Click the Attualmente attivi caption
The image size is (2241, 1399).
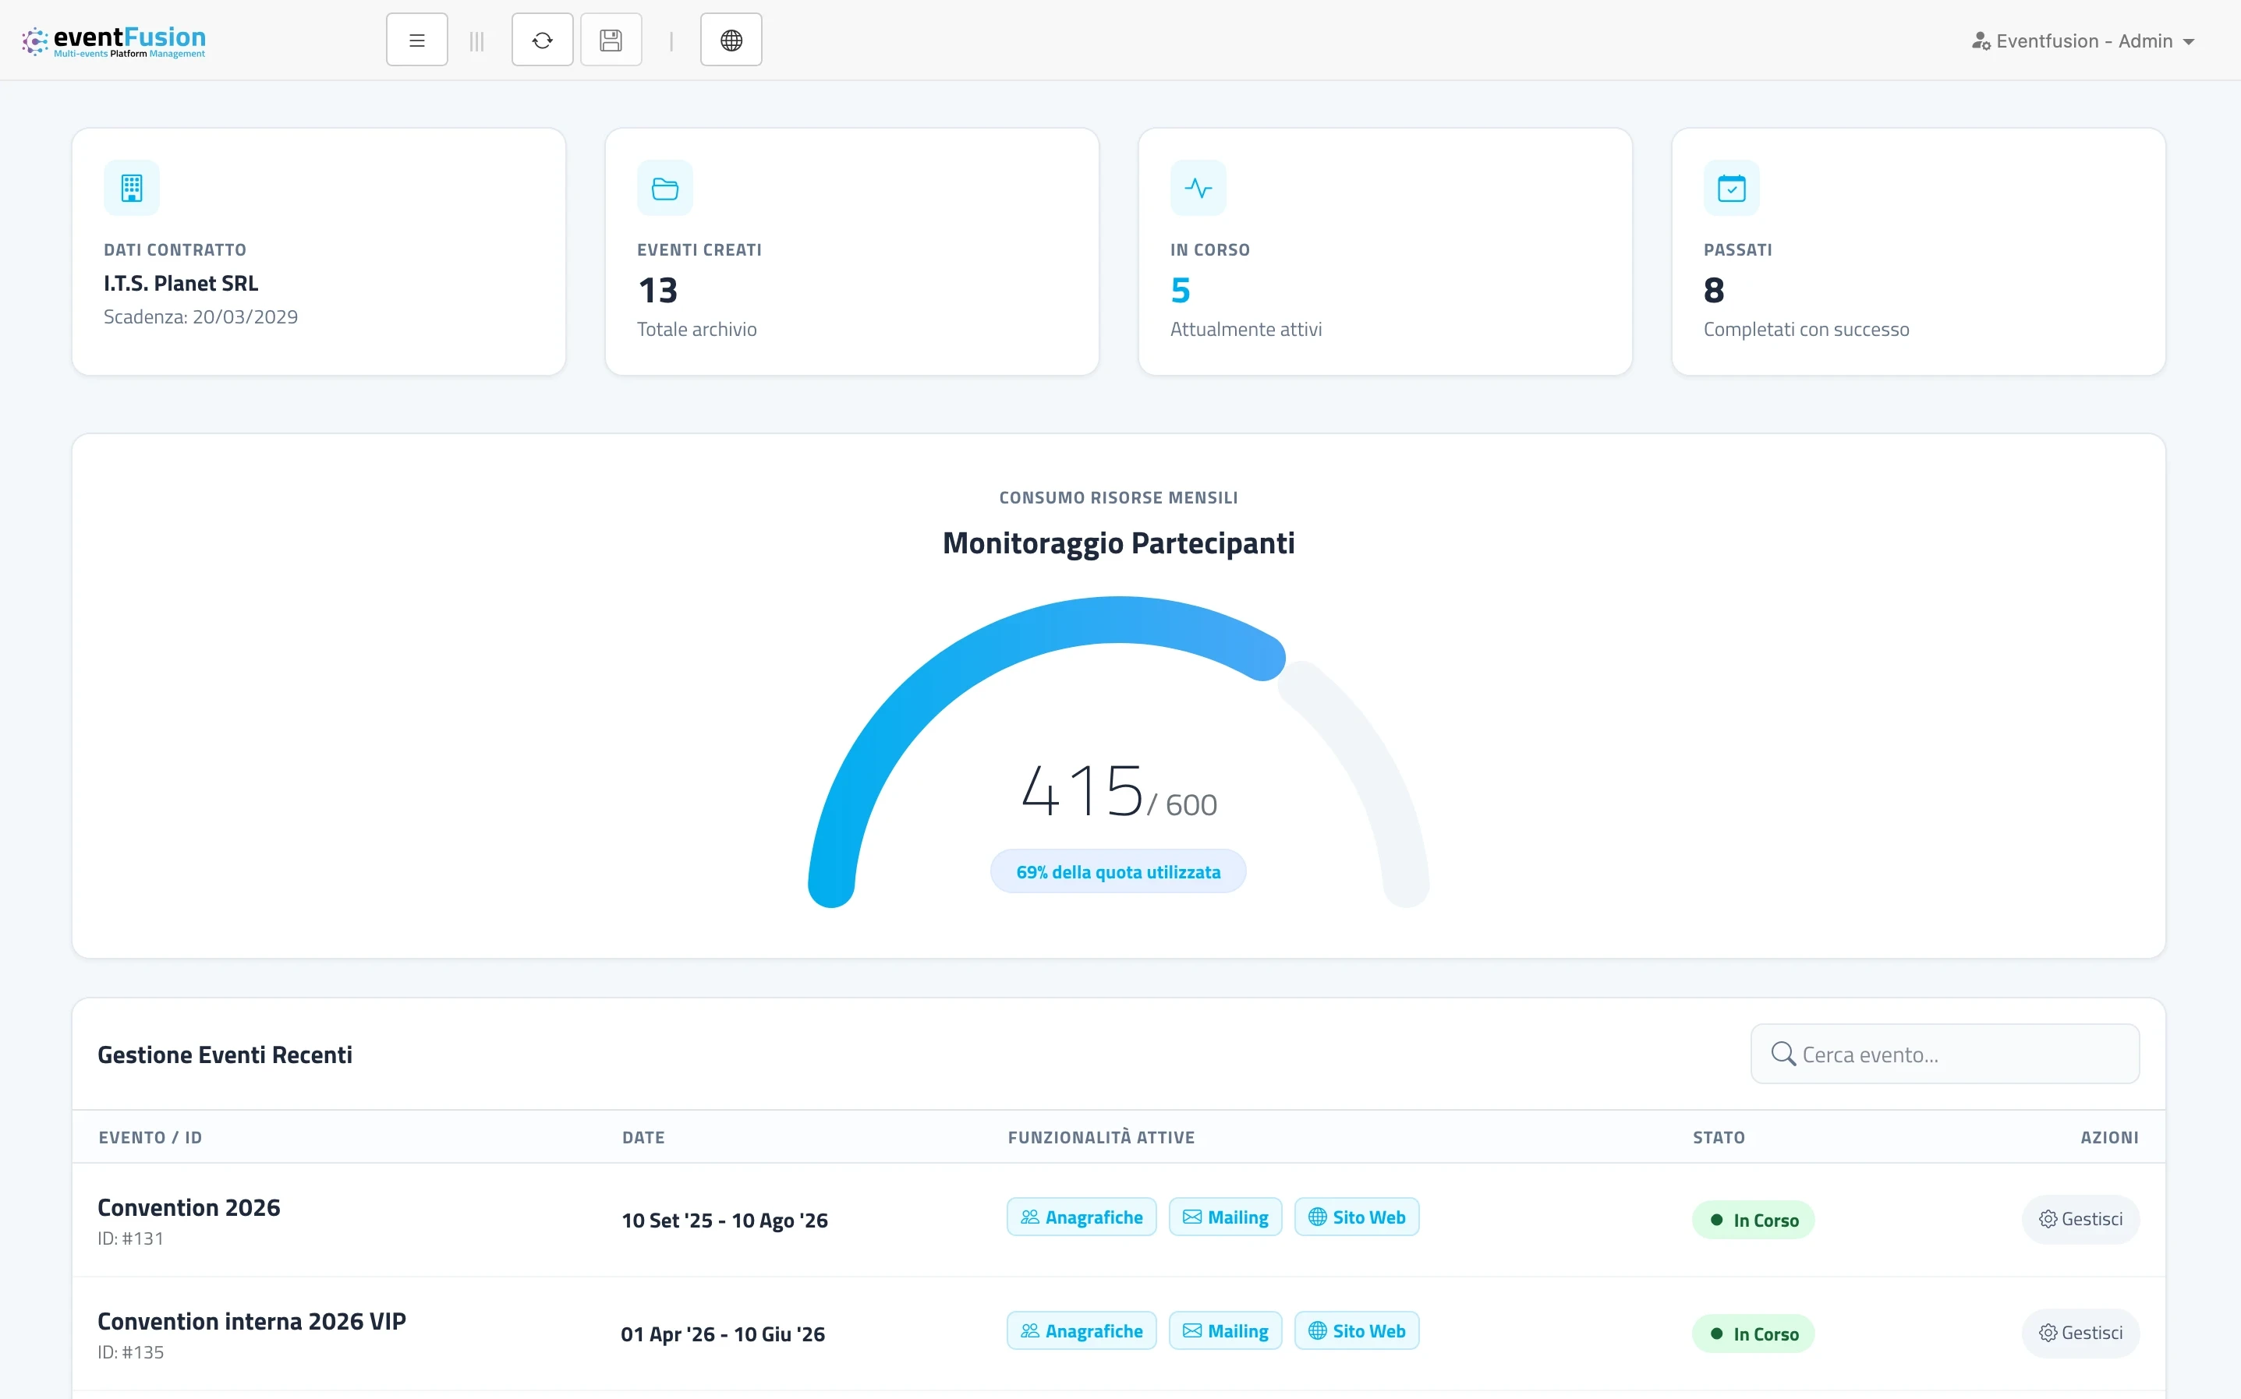click(1246, 330)
